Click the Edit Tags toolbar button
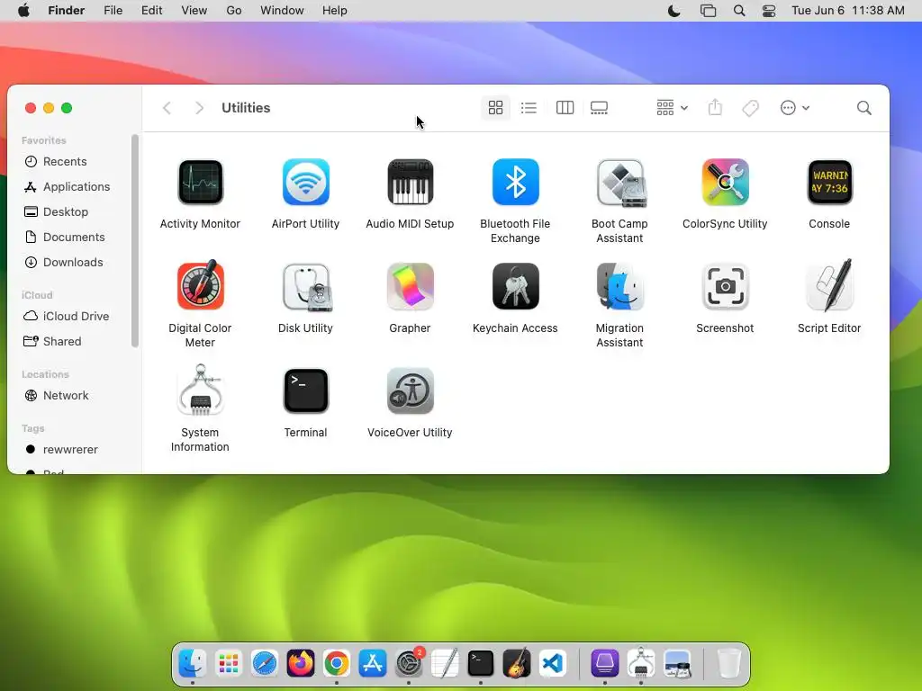Image resolution: width=922 pixels, height=691 pixels. [x=750, y=108]
